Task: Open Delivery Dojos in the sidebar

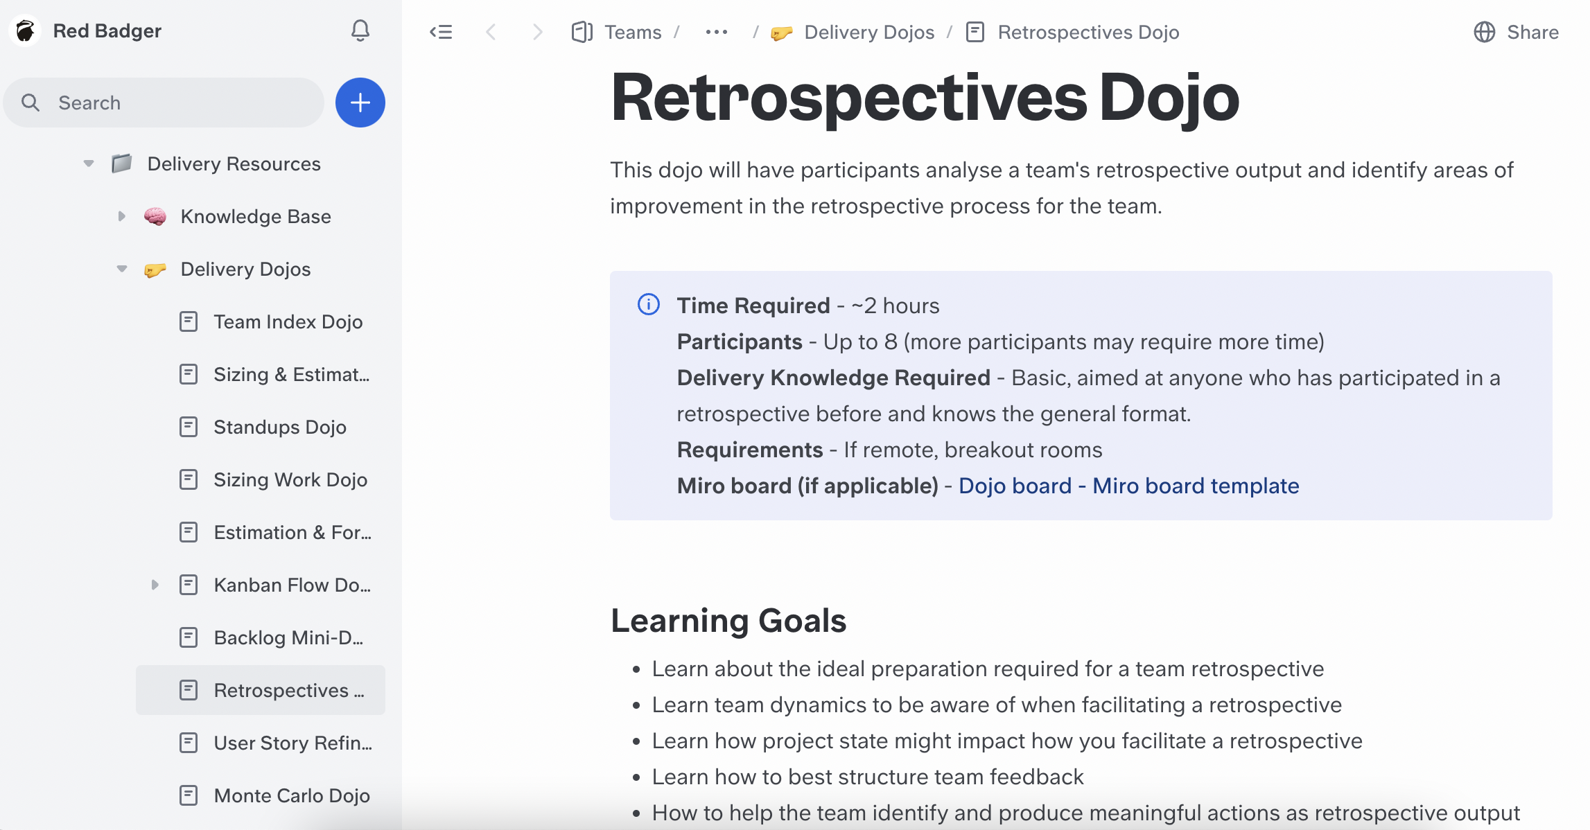Action: [x=245, y=269]
